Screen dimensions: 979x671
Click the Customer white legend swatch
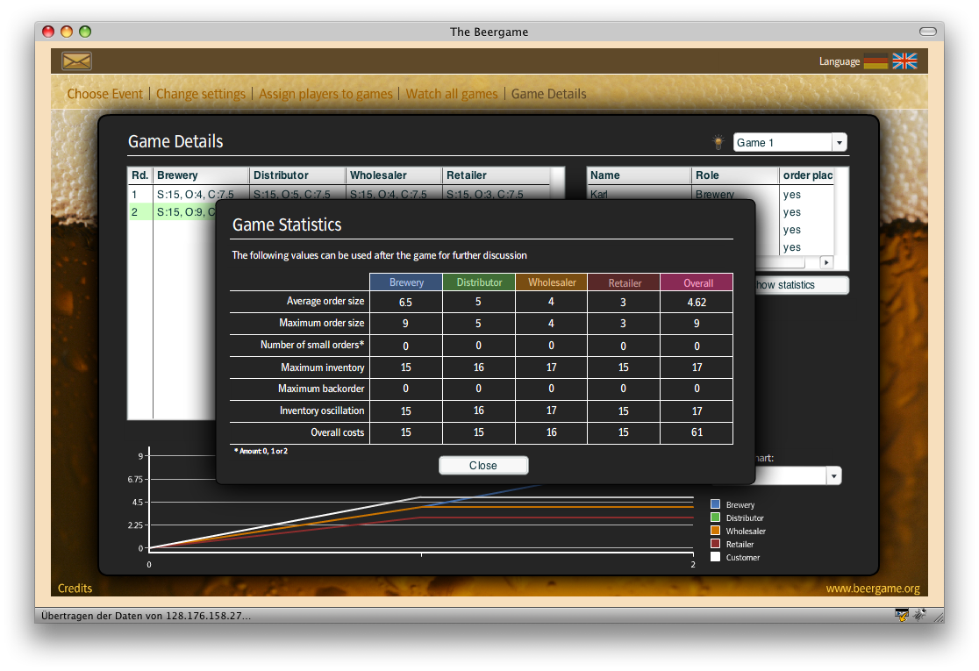click(x=716, y=556)
